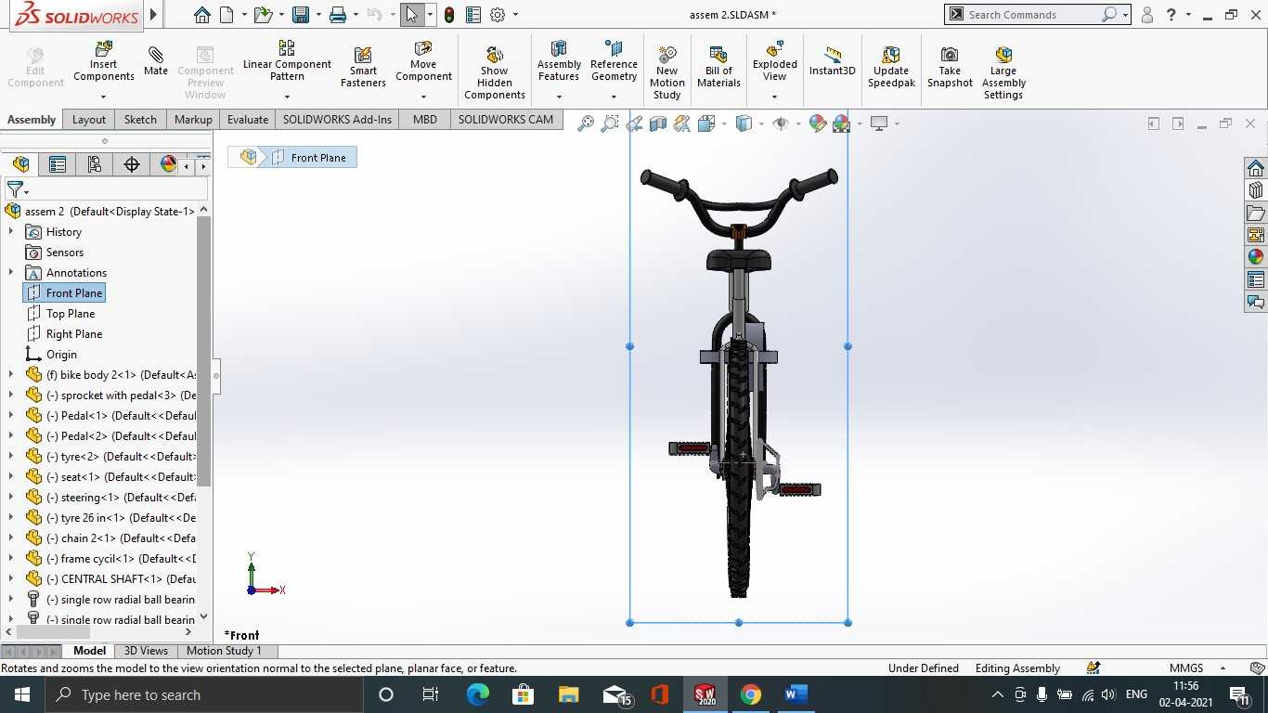The width and height of the screenshot is (1268, 713).
Task: Open the Save dropdown arrow
Action: (317, 15)
